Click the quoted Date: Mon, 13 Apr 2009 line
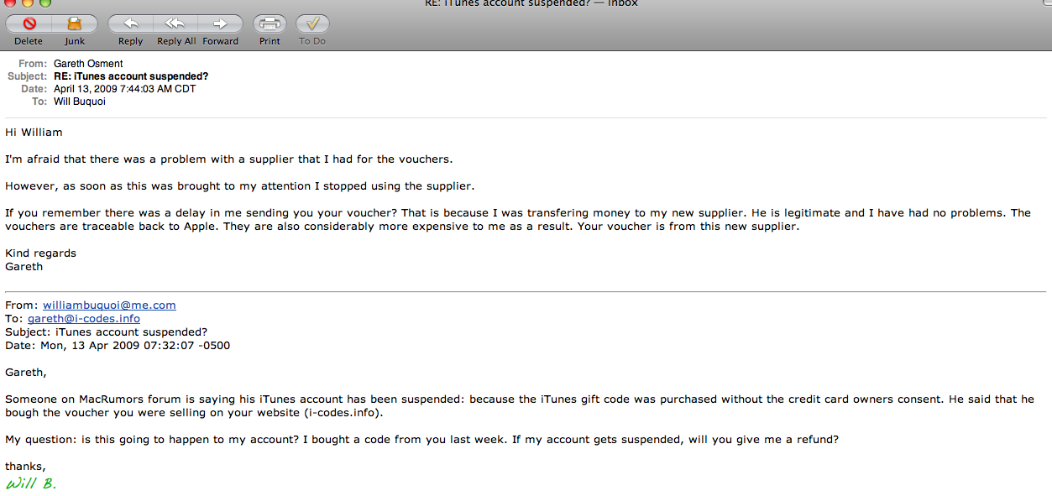Viewport: 1052px width, 496px height. pyautogui.click(x=118, y=346)
